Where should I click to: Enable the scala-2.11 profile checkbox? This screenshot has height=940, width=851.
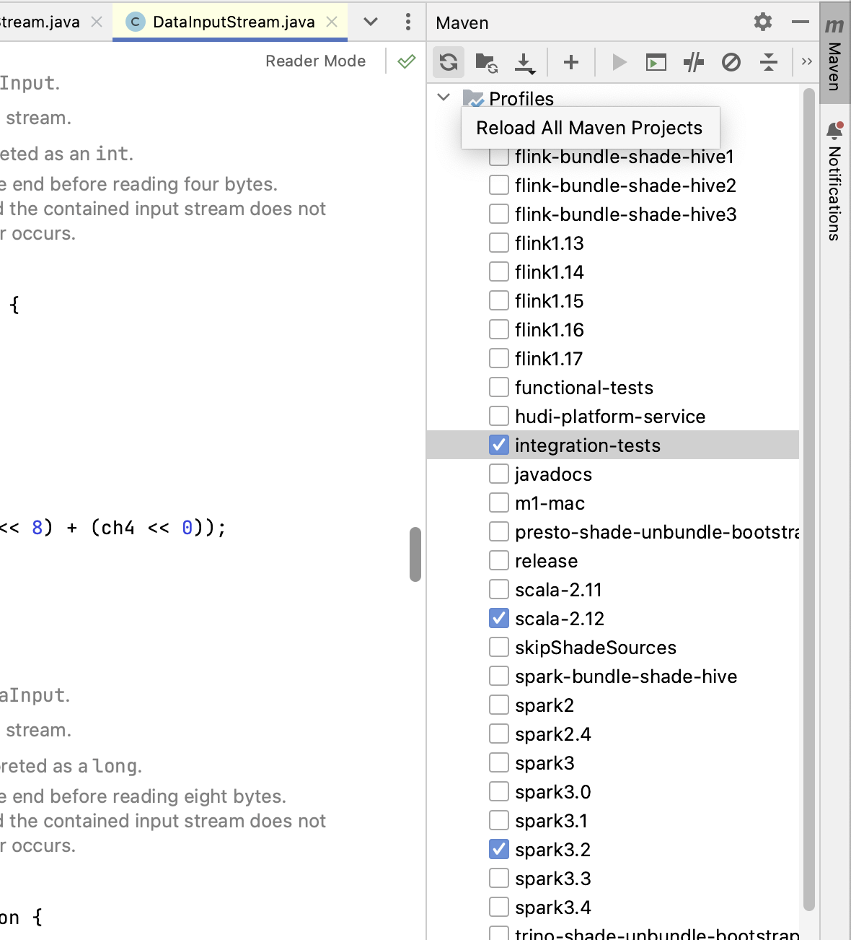[x=499, y=590]
